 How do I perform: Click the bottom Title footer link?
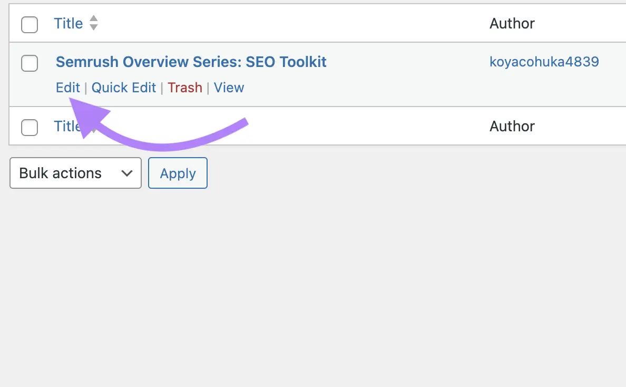pyautogui.click(x=66, y=126)
